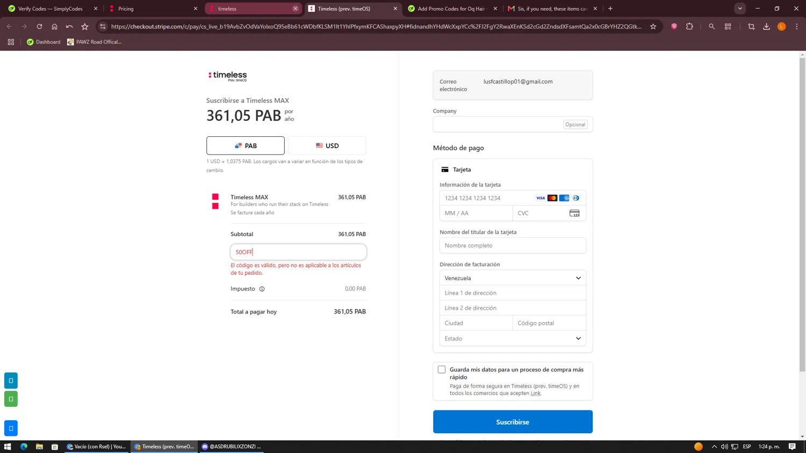Show hidden system tray icons

click(714, 447)
